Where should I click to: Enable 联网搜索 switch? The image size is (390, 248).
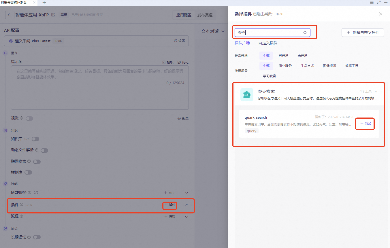(37, 162)
